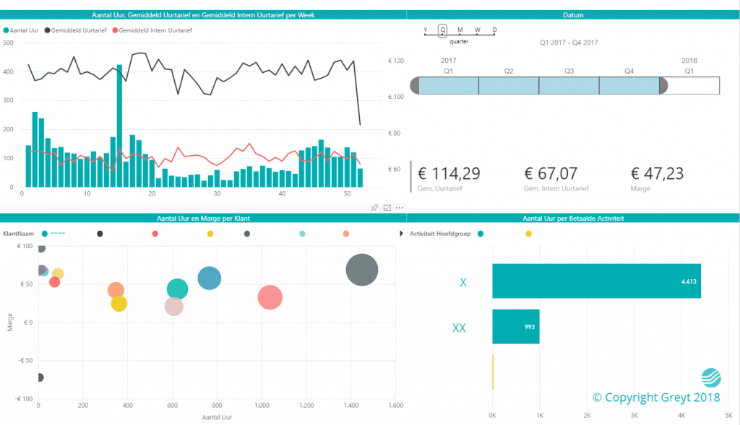Click the pin icon above the top chart

[x=374, y=208]
